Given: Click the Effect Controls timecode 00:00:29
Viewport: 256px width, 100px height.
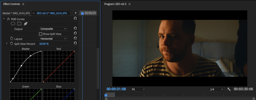Looking at the screenshot, I should (90, 13).
